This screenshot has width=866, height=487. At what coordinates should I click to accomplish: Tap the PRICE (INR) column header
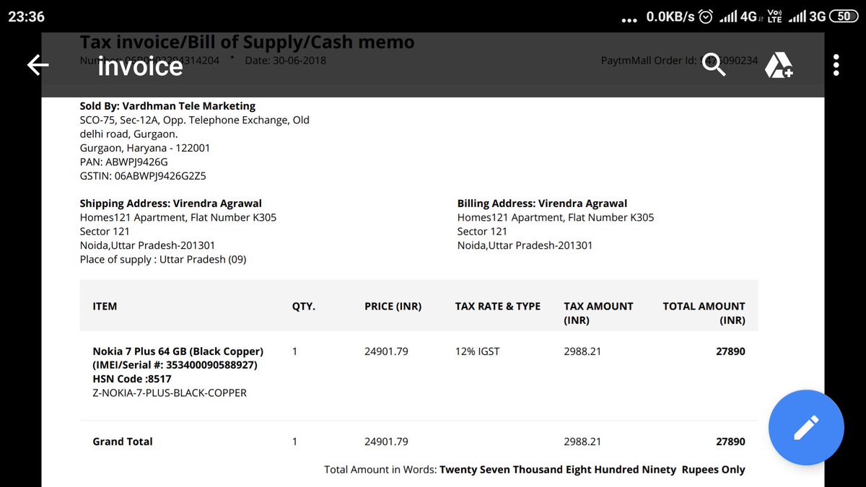[x=393, y=306]
